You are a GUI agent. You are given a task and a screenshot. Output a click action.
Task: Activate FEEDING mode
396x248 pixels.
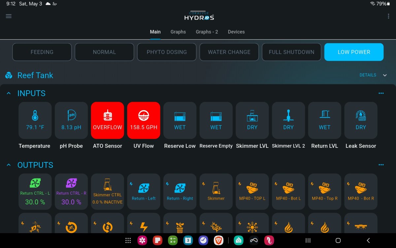click(42, 52)
